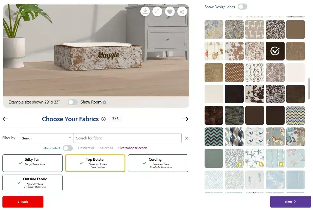Add design to favorites with heart icon
313x210 pixels.
coord(170,11)
